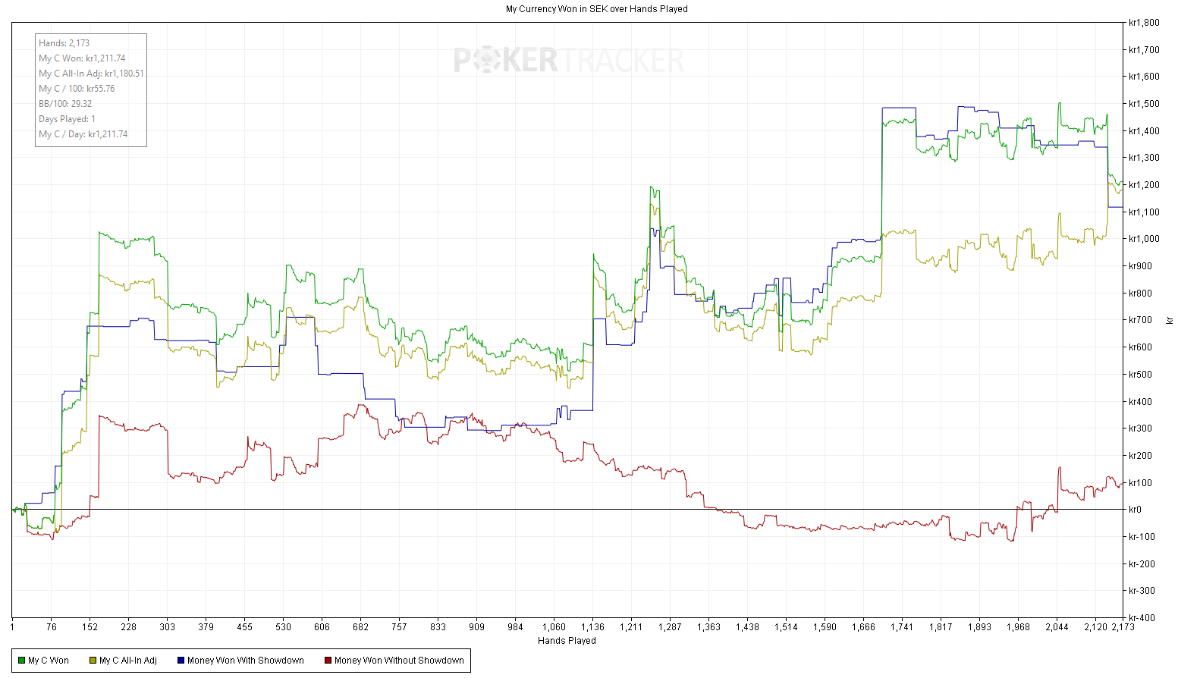Toggle Money Won With Showdown legend label
This screenshot has height=678, width=1178.
click(x=246, y=661)
